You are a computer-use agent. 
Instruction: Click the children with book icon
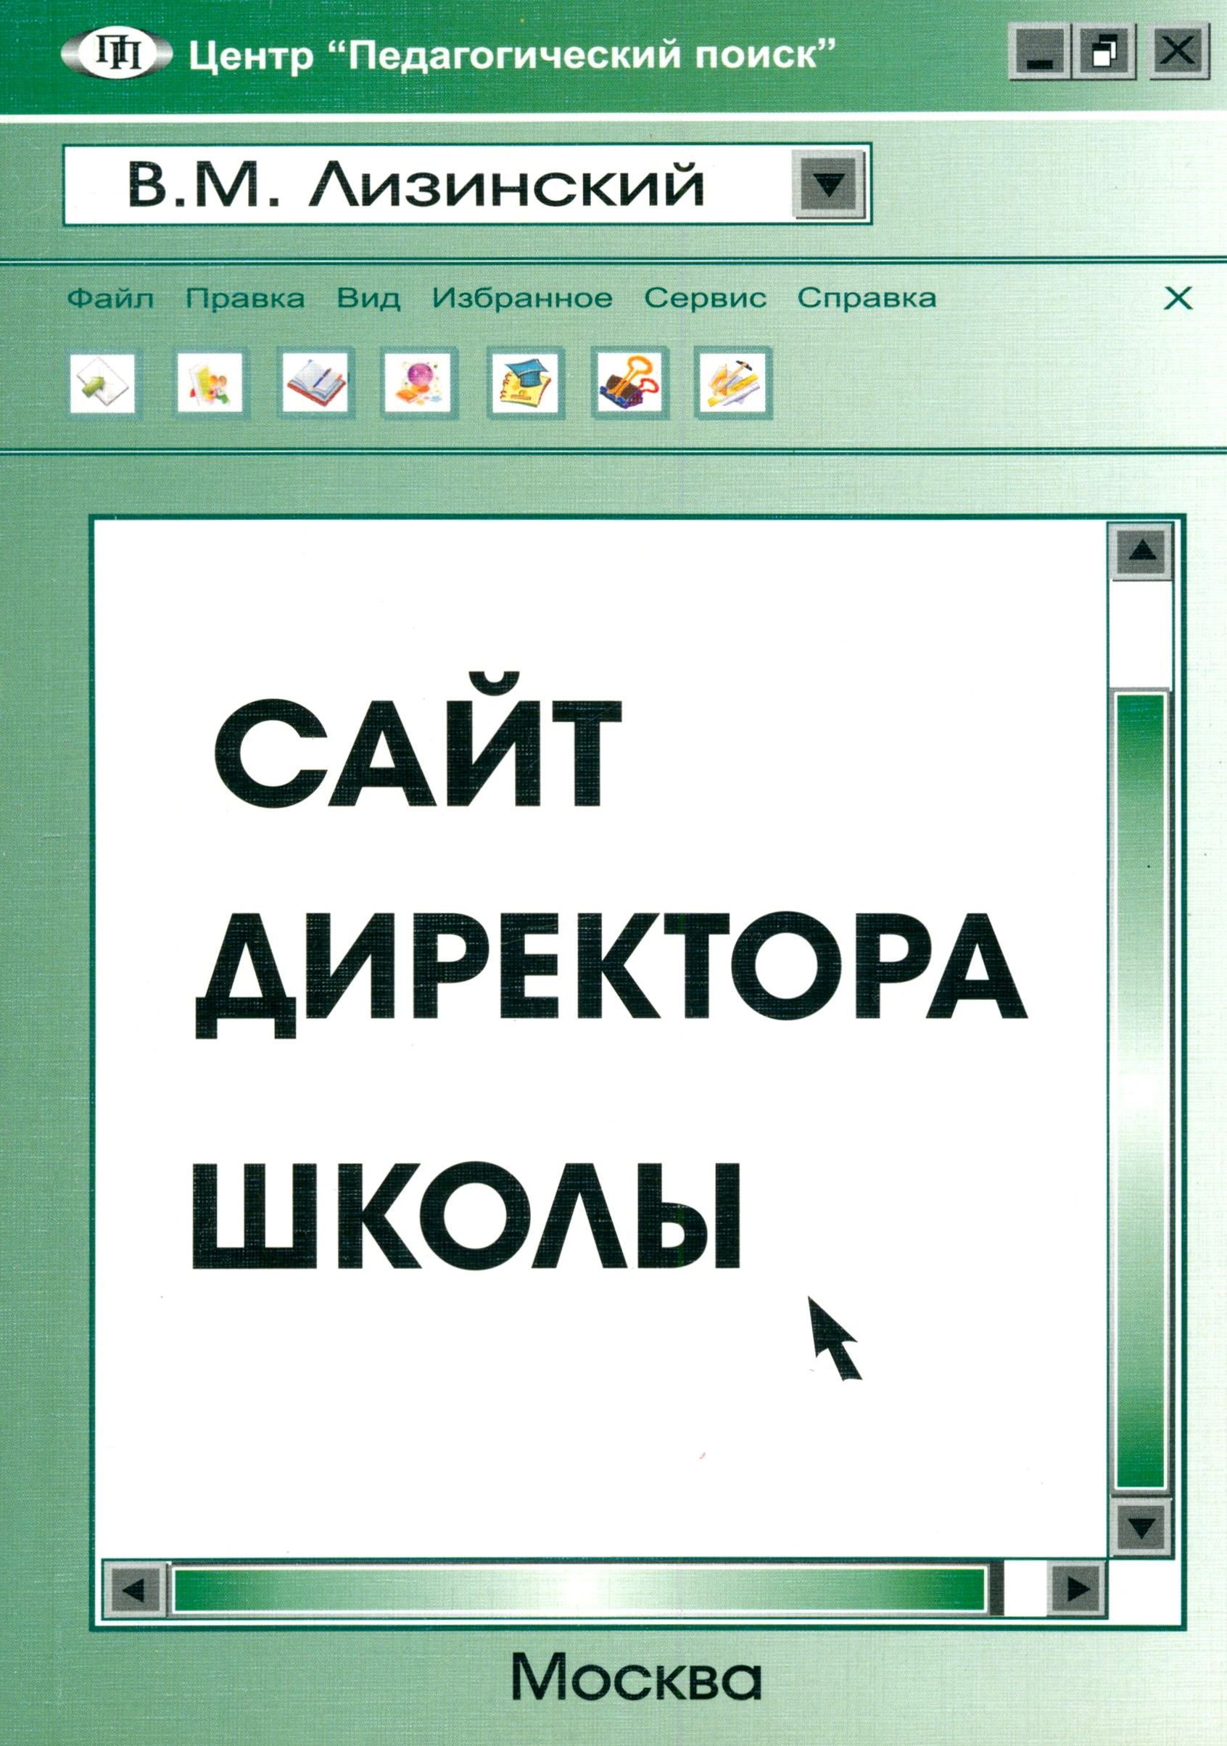point(208,384)
